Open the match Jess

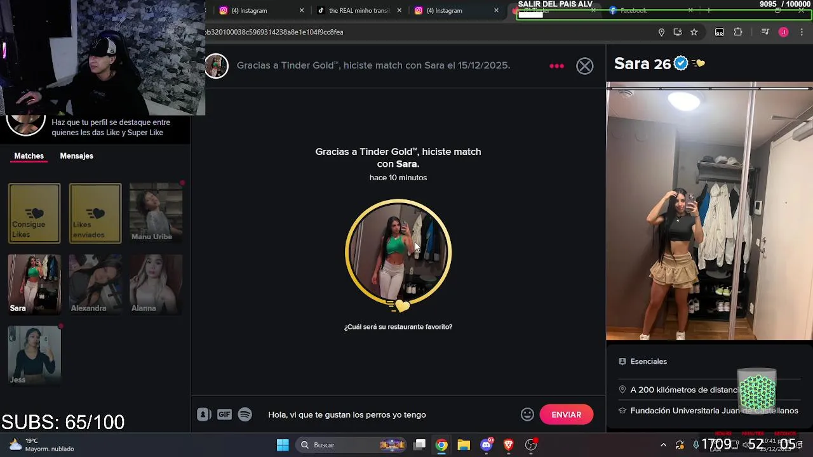pyautogui.click(x=34, y=355)
